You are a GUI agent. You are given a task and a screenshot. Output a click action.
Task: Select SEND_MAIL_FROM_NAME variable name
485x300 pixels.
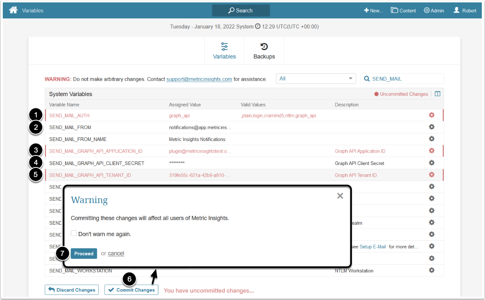click(78, 139)
